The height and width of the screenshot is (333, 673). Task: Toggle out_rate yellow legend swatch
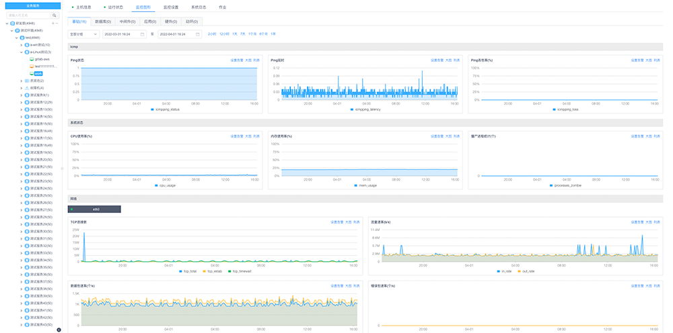point(520,271)
